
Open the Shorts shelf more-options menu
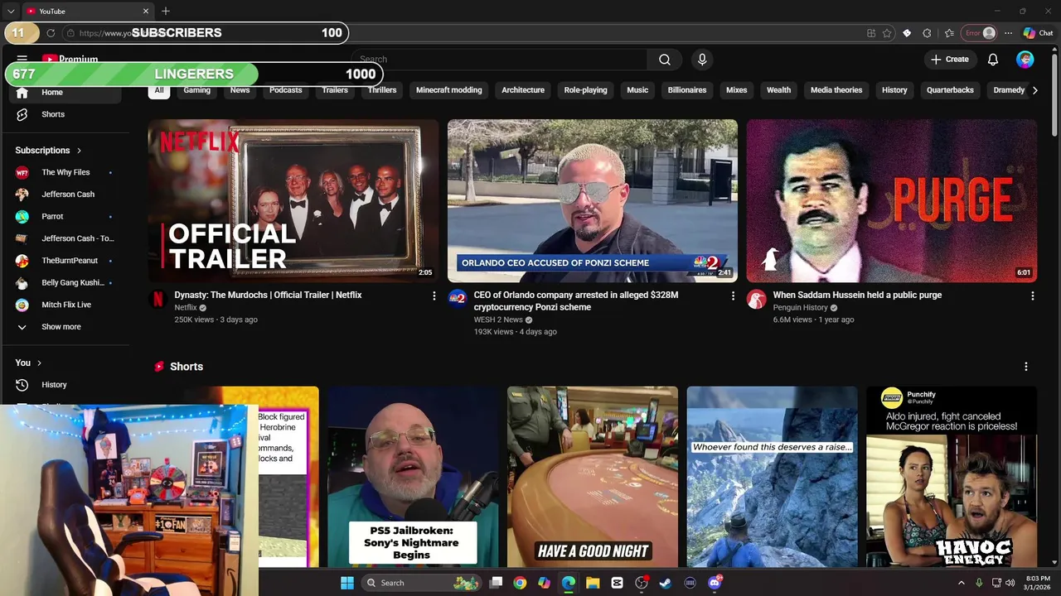pyautogui.click(x=1025, y=367)
